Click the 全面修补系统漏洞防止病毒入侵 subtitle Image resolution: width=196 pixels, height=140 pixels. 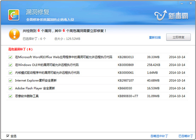click(50, 19)
